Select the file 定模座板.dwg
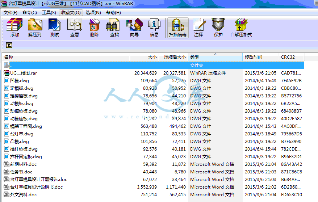The height and width of the screenshot is (202, 318). pos(24,96)
